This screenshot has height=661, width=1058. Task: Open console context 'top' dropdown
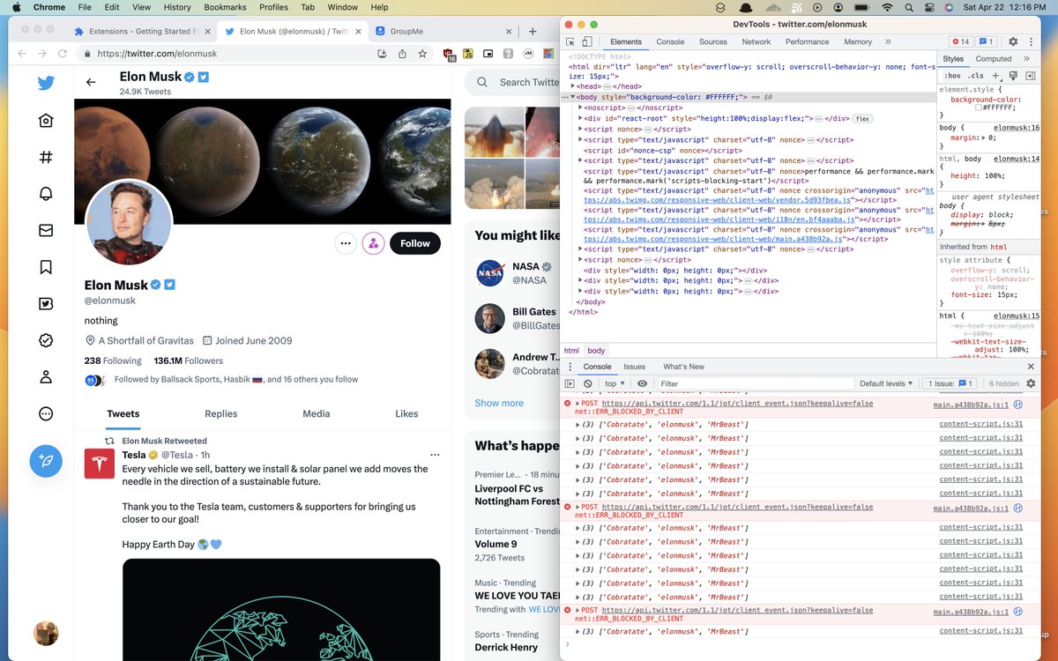[615, 383]
